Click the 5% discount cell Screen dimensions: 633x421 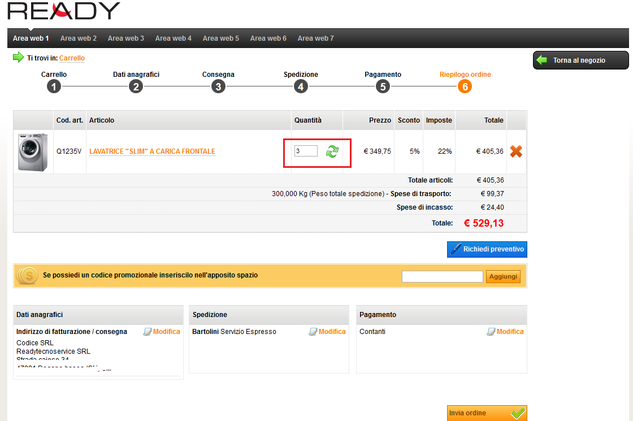415,151
